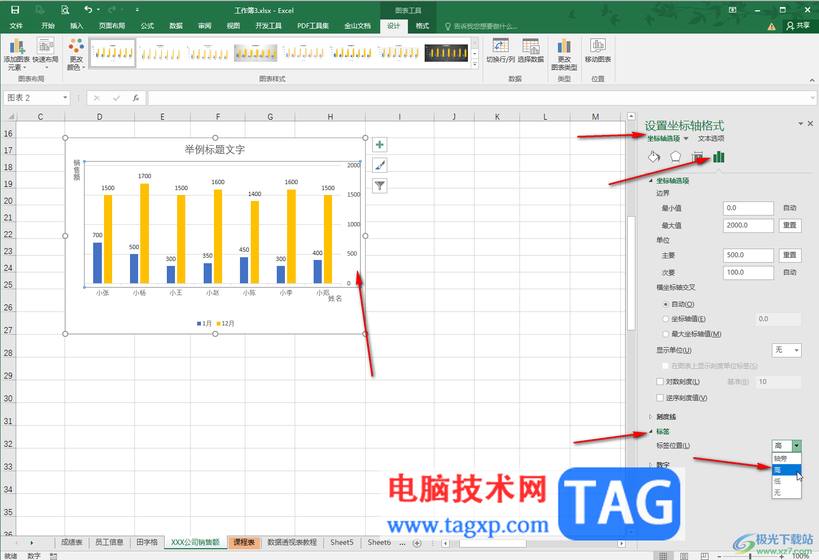This screenshot has width=819, height=560.
Task: Click Move Chart icon
Action: tap(598, 51)
